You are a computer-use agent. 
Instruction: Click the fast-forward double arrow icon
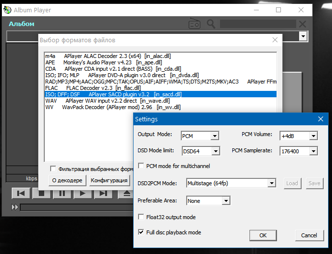[15, 207]
